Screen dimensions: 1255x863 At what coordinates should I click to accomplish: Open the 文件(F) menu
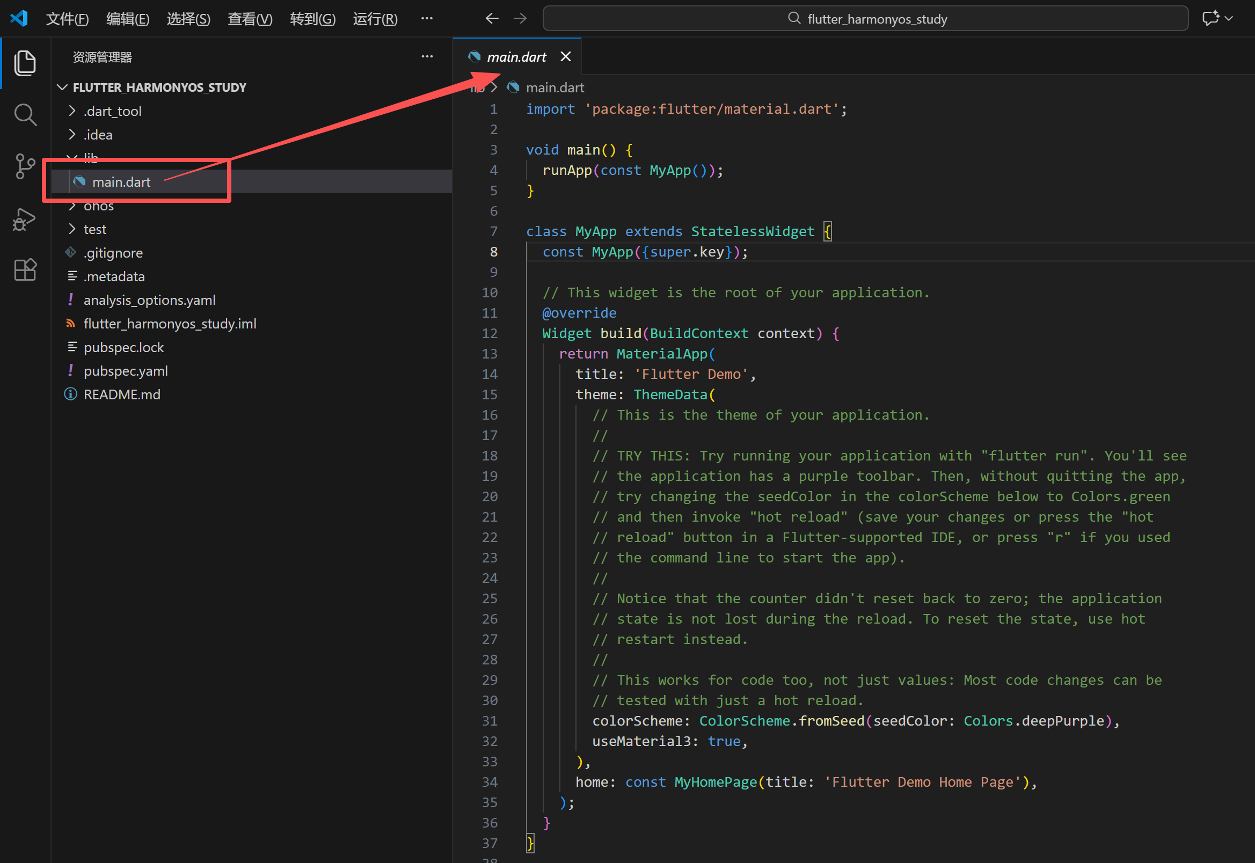[67, 19]
